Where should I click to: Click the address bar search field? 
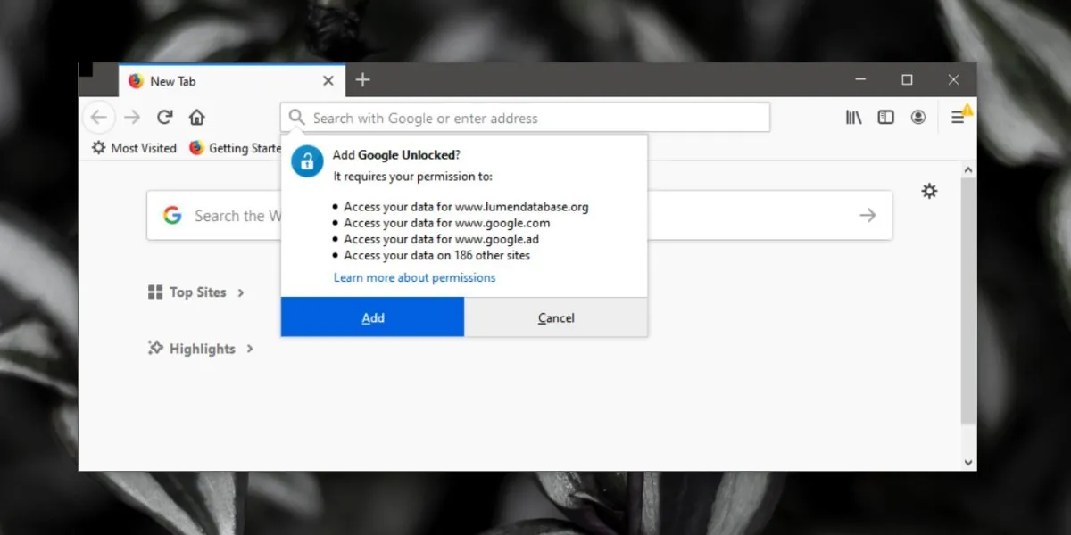(525, 118)
